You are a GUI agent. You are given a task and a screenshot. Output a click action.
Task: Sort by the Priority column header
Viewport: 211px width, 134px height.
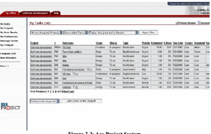[x=146, y=43]
